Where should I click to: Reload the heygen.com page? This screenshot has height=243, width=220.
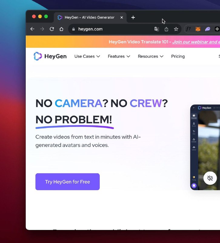(x=52, y=29)
